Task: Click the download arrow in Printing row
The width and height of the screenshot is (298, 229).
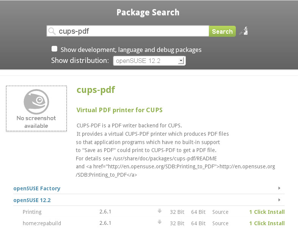Action: click(160, 211)
